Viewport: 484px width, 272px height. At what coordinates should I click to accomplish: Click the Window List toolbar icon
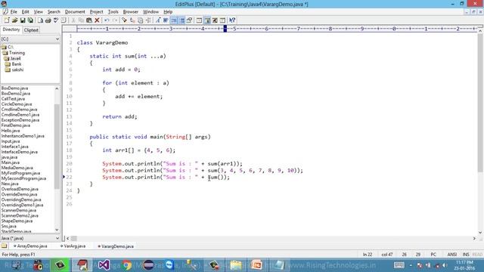pos(199,20)
